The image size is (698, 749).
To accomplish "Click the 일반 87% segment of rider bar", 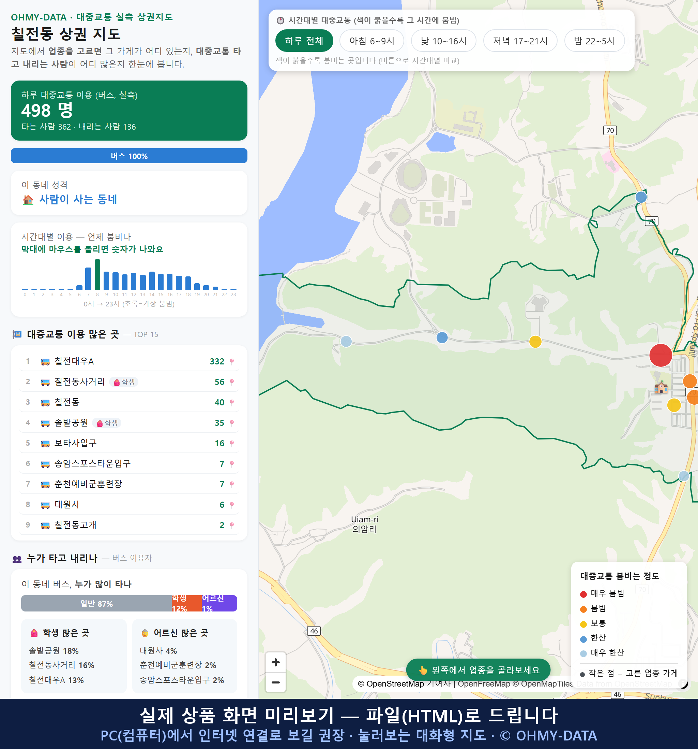I will [x=96, y=604].
